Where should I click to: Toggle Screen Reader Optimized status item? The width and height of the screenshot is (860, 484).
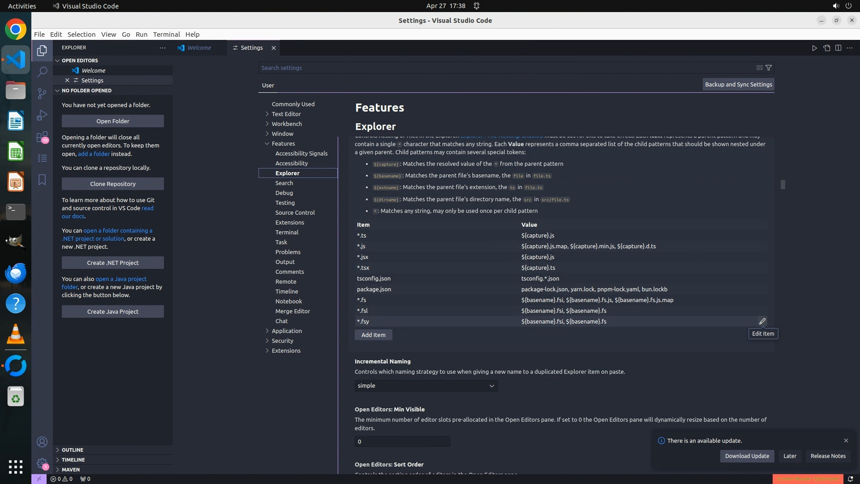point(808,479)
